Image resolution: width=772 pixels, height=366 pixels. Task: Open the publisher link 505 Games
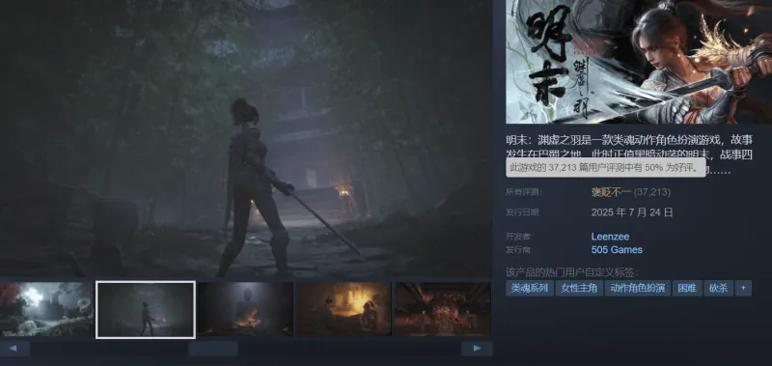(x=617, y=250)
